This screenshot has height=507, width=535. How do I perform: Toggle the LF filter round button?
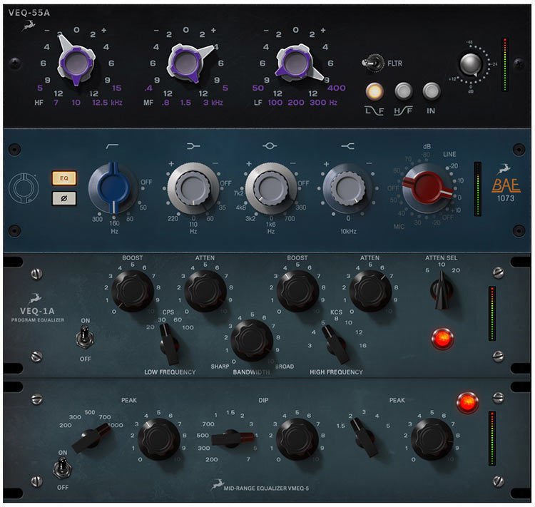point(374,91)
